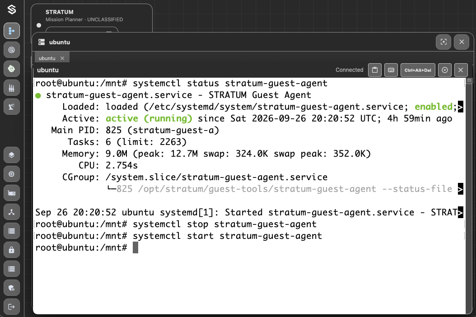Open the server stack icon above the lock
This screenshot has width=476, height=317.
click(x=12, y=231)
